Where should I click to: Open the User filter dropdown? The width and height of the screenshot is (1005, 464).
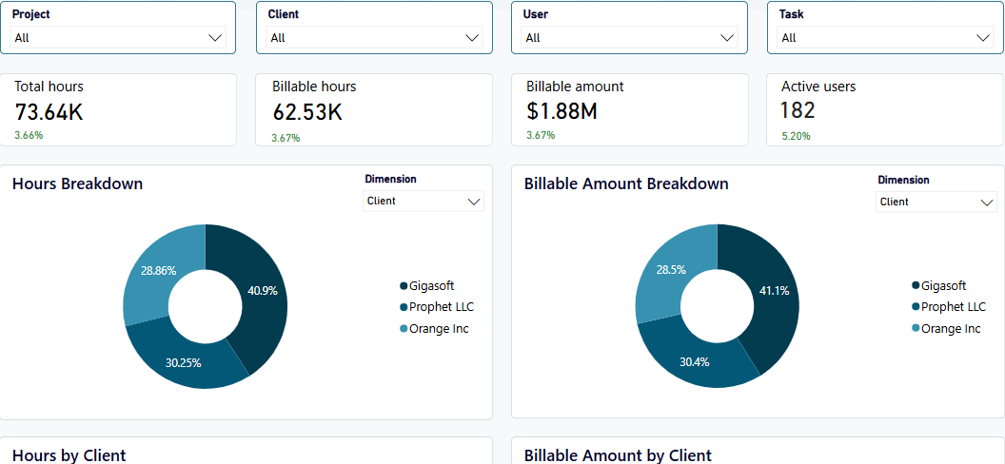[629, 38]
